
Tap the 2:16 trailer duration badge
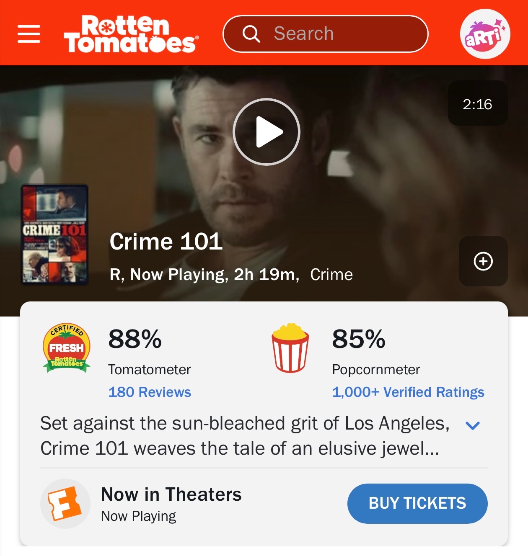coord(478,103)
